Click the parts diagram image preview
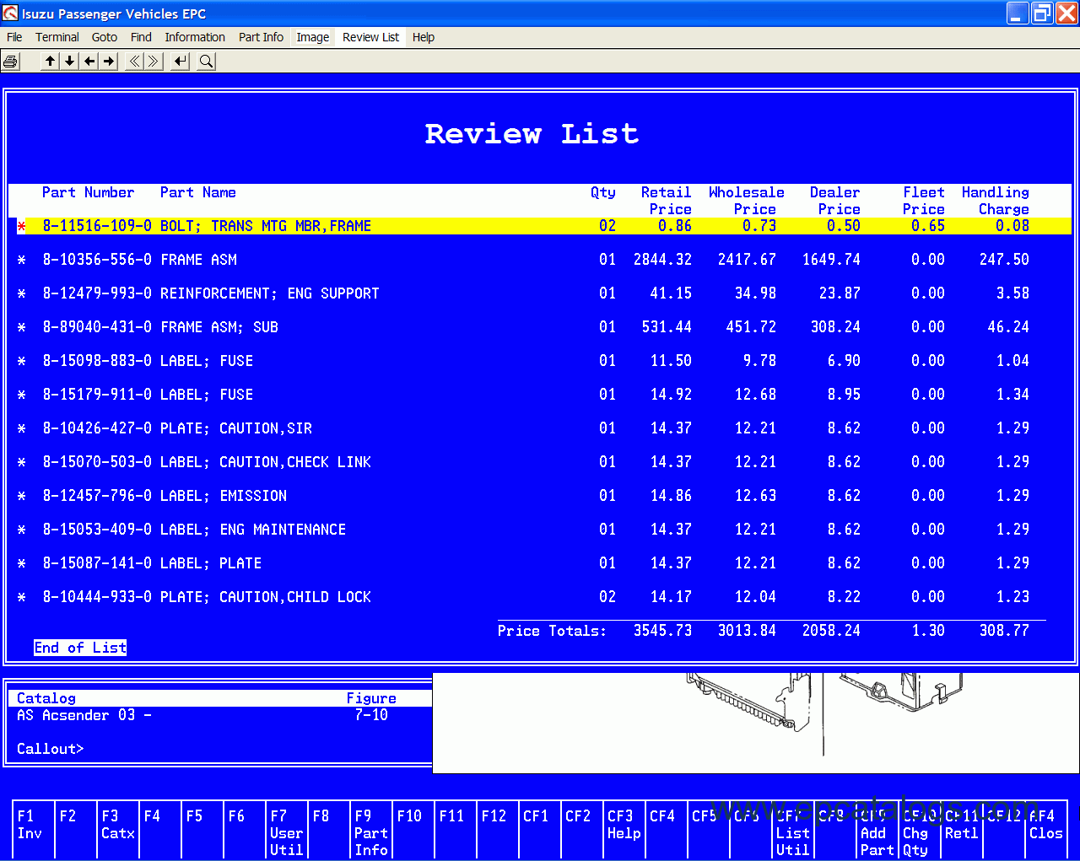 click(755, 722)
